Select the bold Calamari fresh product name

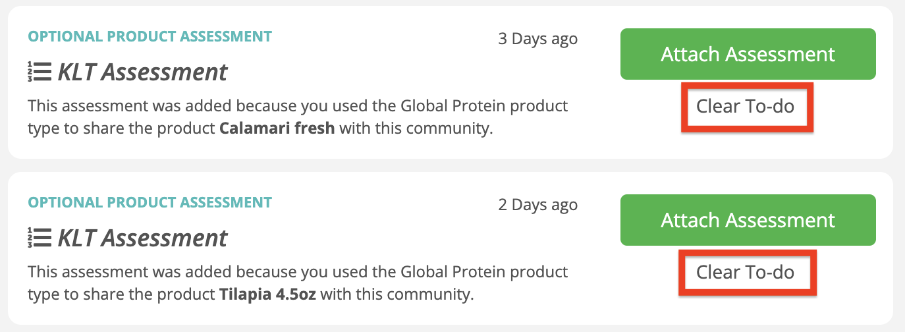[x=277, y=128]
